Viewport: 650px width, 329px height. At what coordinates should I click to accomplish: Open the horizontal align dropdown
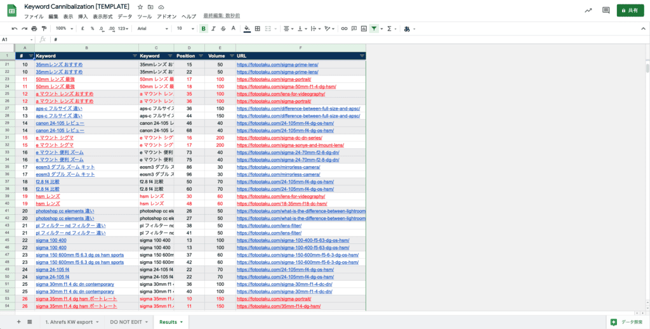pos(288,29)
